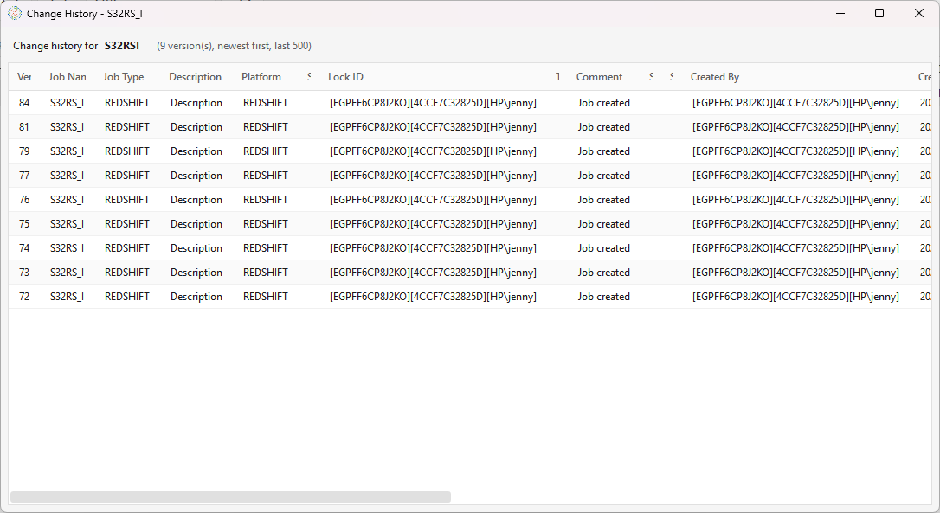940x513 pixels.
Task: Click the Comment column header
Action: coord(600,77)
